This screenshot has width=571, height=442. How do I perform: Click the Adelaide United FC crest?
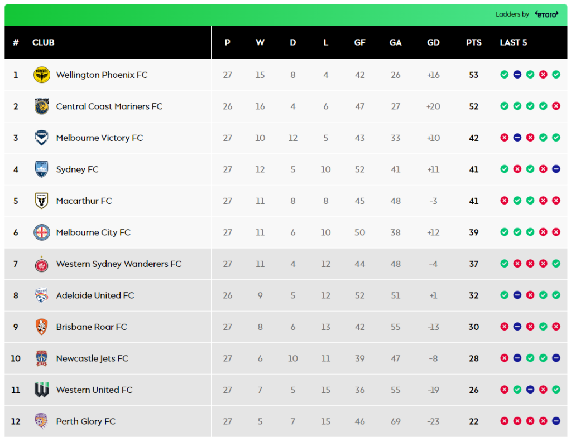[x=42, y=295]
